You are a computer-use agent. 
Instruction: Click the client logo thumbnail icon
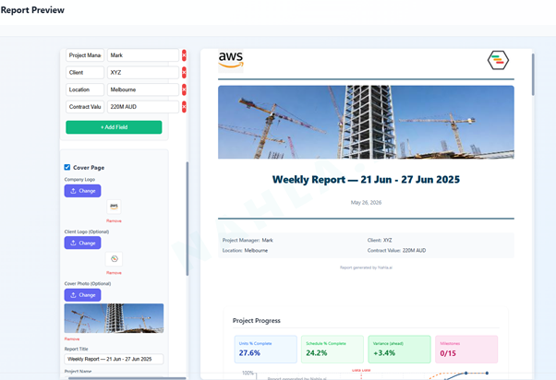114,259
